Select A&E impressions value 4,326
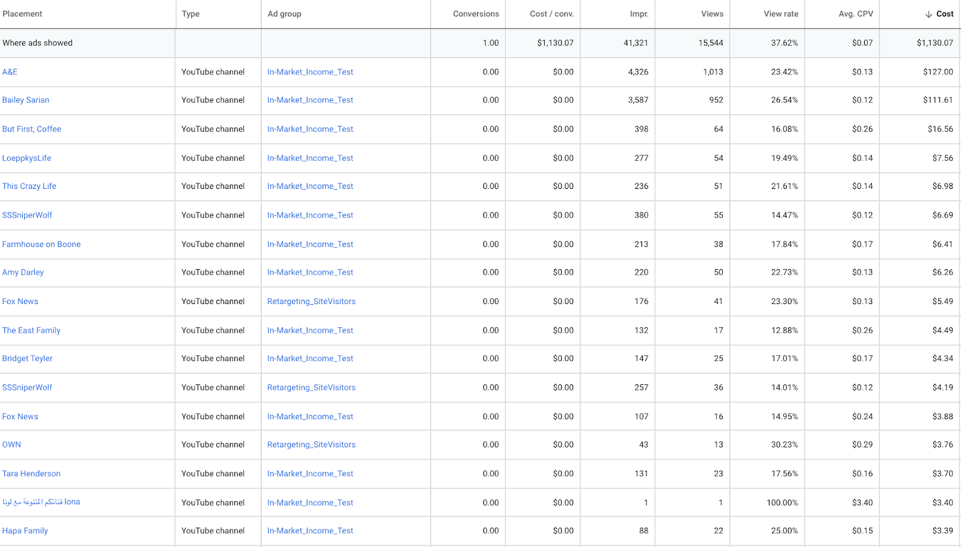 coord(638,72)
